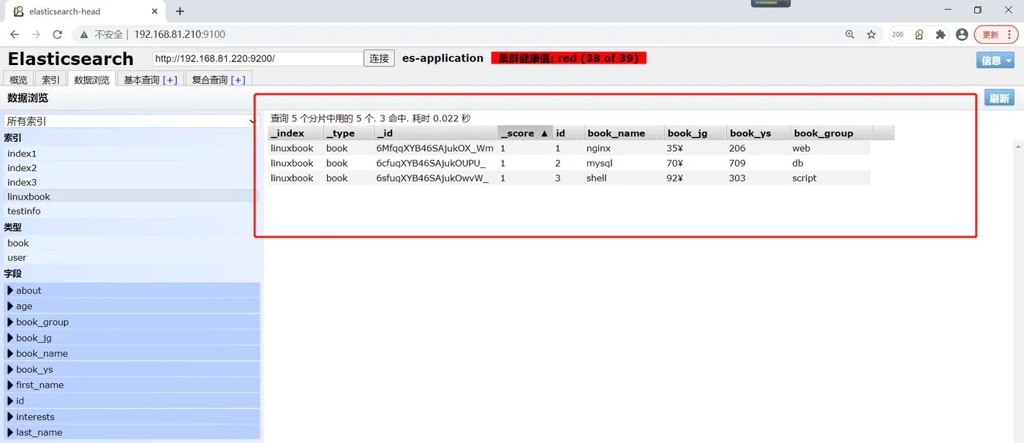Click the 刷新 refresh button

pos(999,98)
